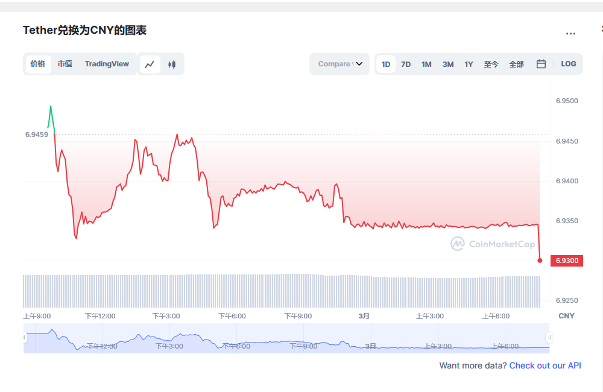603x392 pixels.
Task: Open the TradingView tab
Action: coord(107,63)
